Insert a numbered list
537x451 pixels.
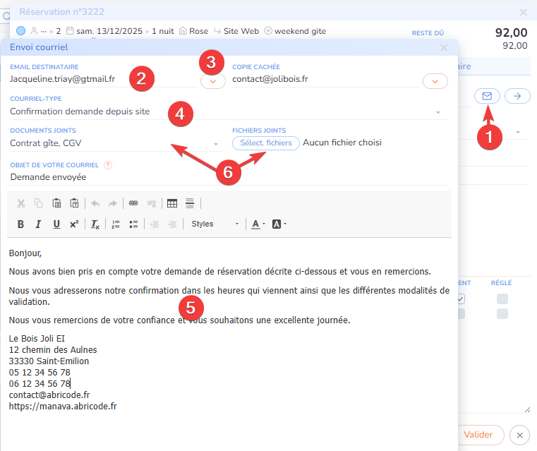pos(116,224)
